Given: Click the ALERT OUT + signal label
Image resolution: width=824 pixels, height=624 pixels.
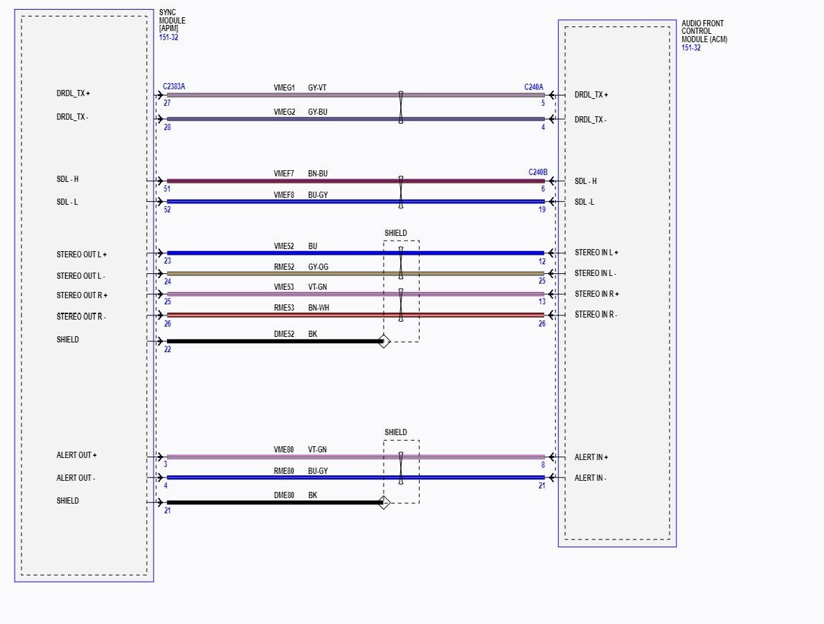Looking at the screenshot, I should (x=76, y=455).
